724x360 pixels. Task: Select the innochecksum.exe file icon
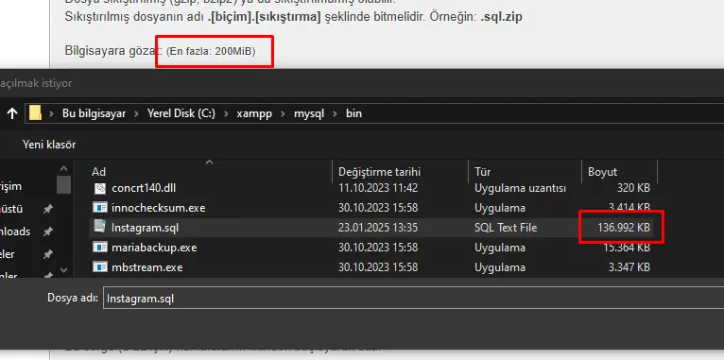click(x=100, y=208)
